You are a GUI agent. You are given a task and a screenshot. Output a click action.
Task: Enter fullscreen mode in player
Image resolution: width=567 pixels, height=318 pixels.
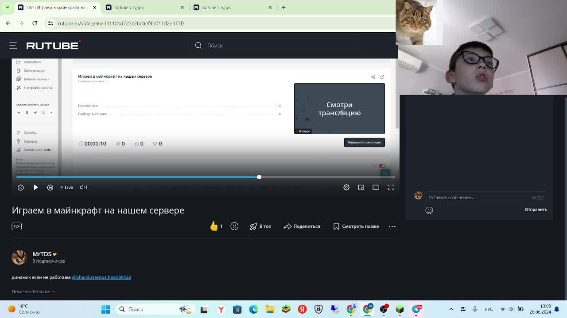pyautogui.click(x=391, y=187)
